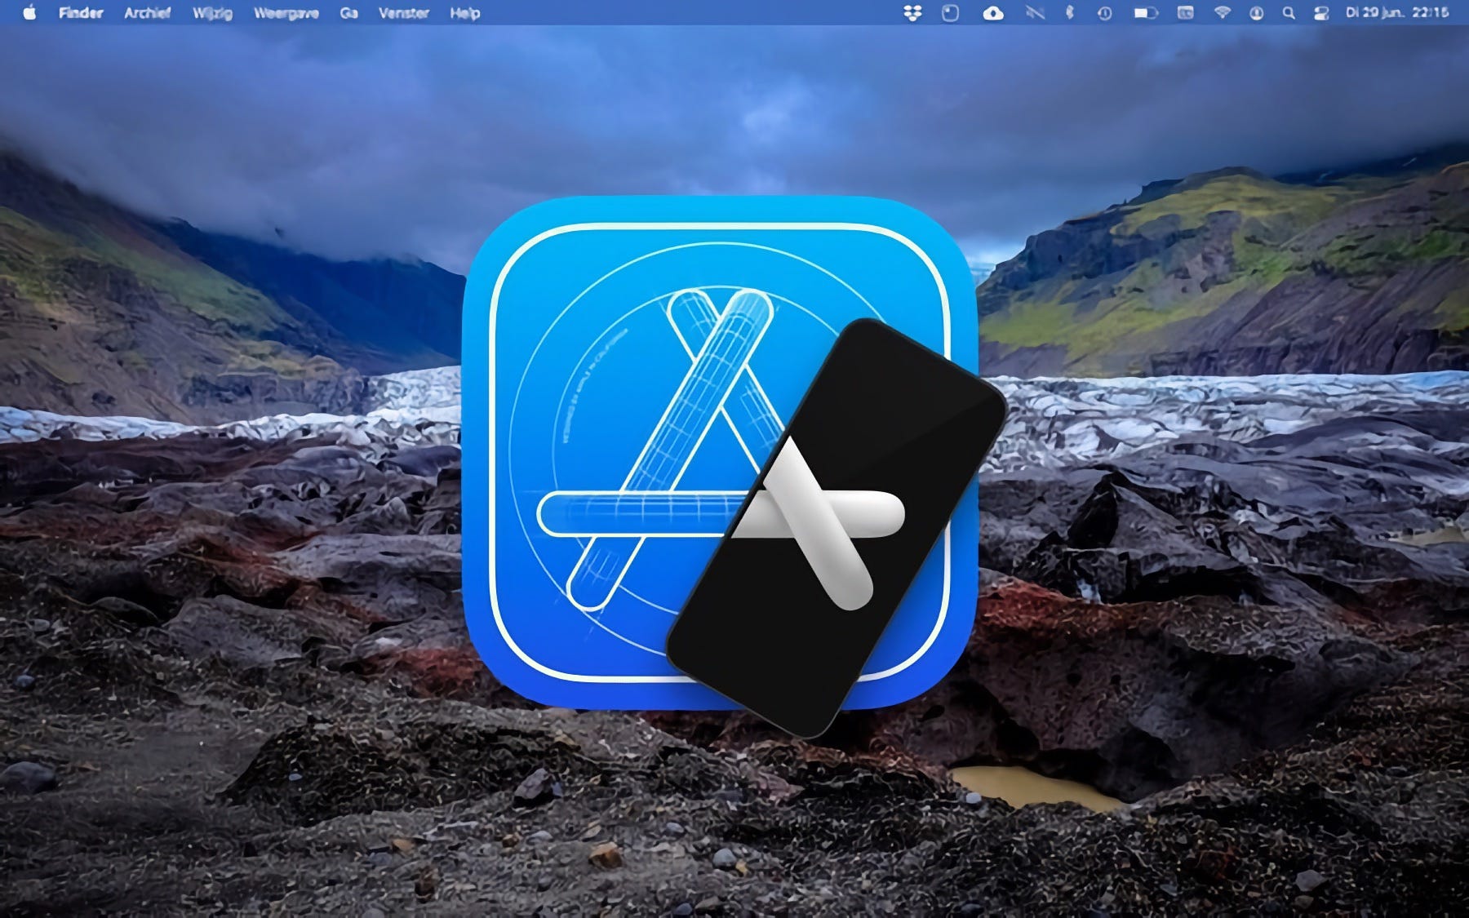The width and height of the screenshot is (1469, 918).
Task: Click the dimmed crossed-out menu bar icon
Action: [1035, 13]
